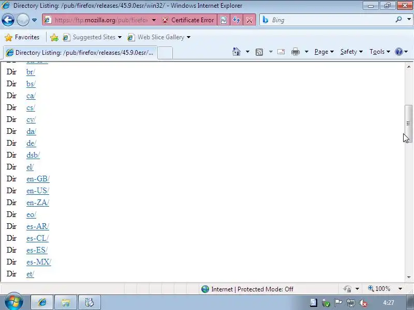414x310 pixels.
Task: Open the Page menu
Action: tap(324, 52)
